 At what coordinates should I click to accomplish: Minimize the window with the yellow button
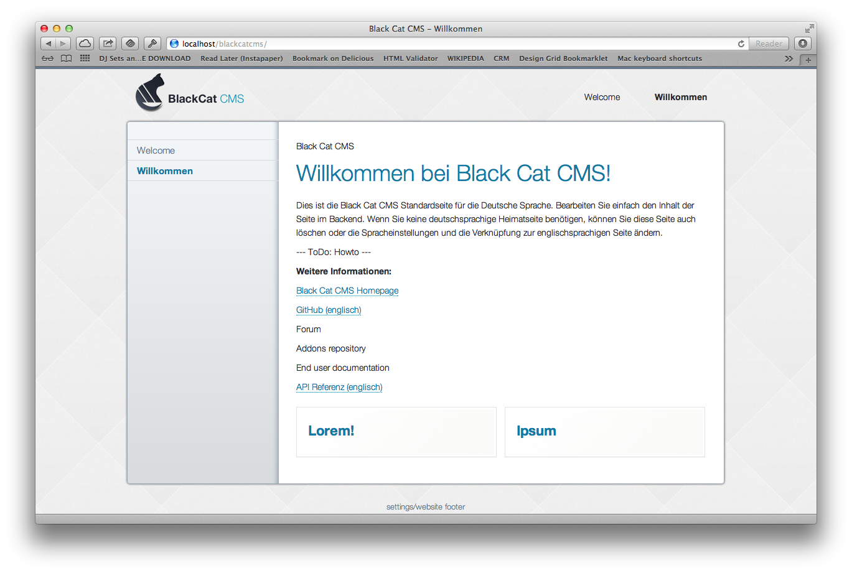[57, 29]
